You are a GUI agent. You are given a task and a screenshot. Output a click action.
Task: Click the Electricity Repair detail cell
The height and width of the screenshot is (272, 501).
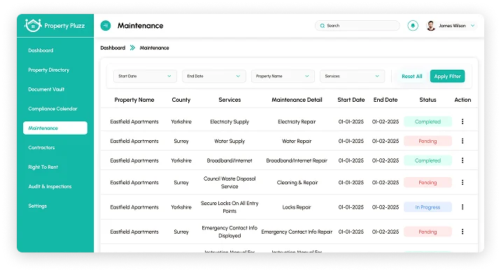tap(297, 121)
